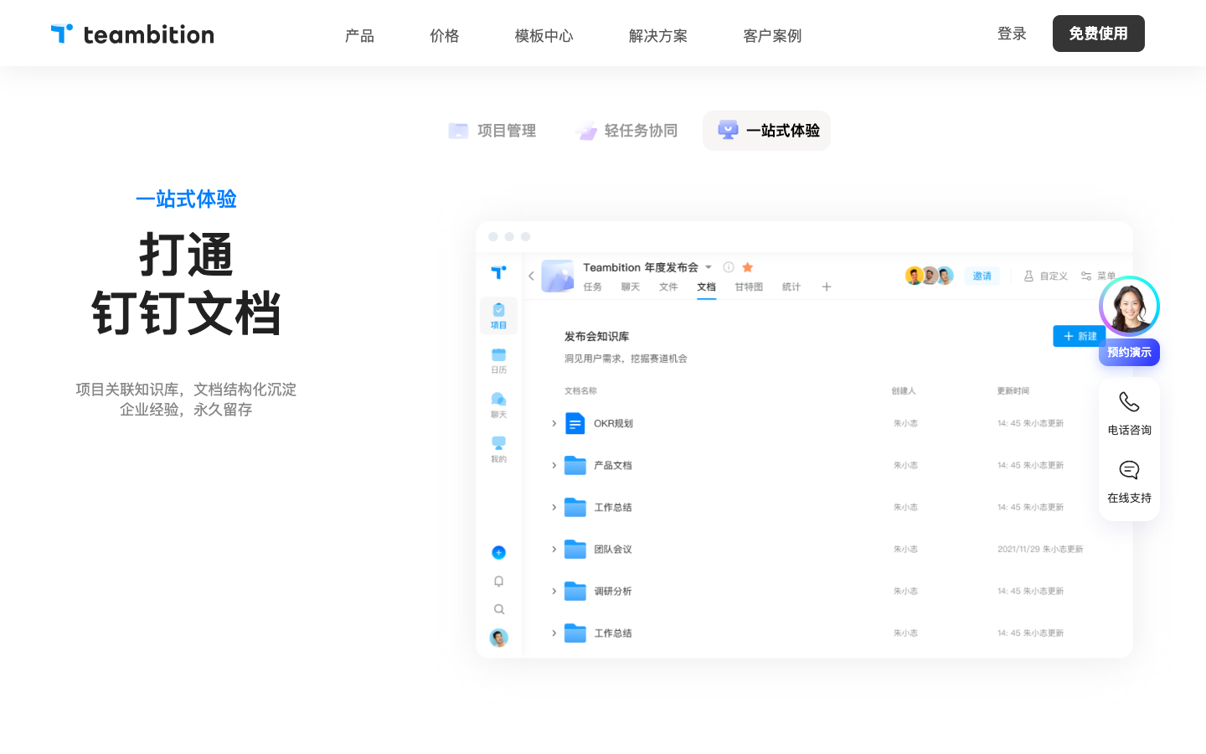The width and height of the screenshot is (1206, 754).
Task: Toggle the orange star favorite icon
Action: [748, 267]
